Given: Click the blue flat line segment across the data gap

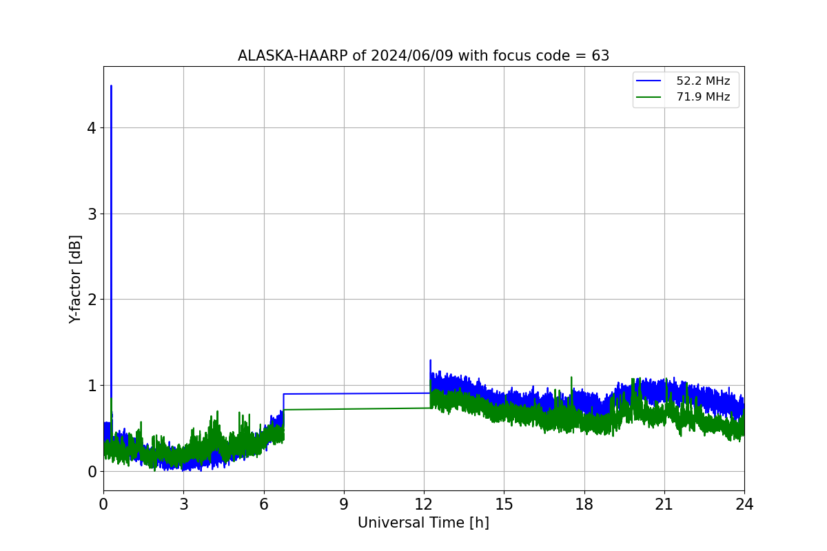Looking at the screenshot, I should [x=357, y=393].
